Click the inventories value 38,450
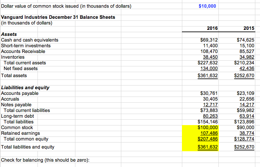 [x=210, y=57]
